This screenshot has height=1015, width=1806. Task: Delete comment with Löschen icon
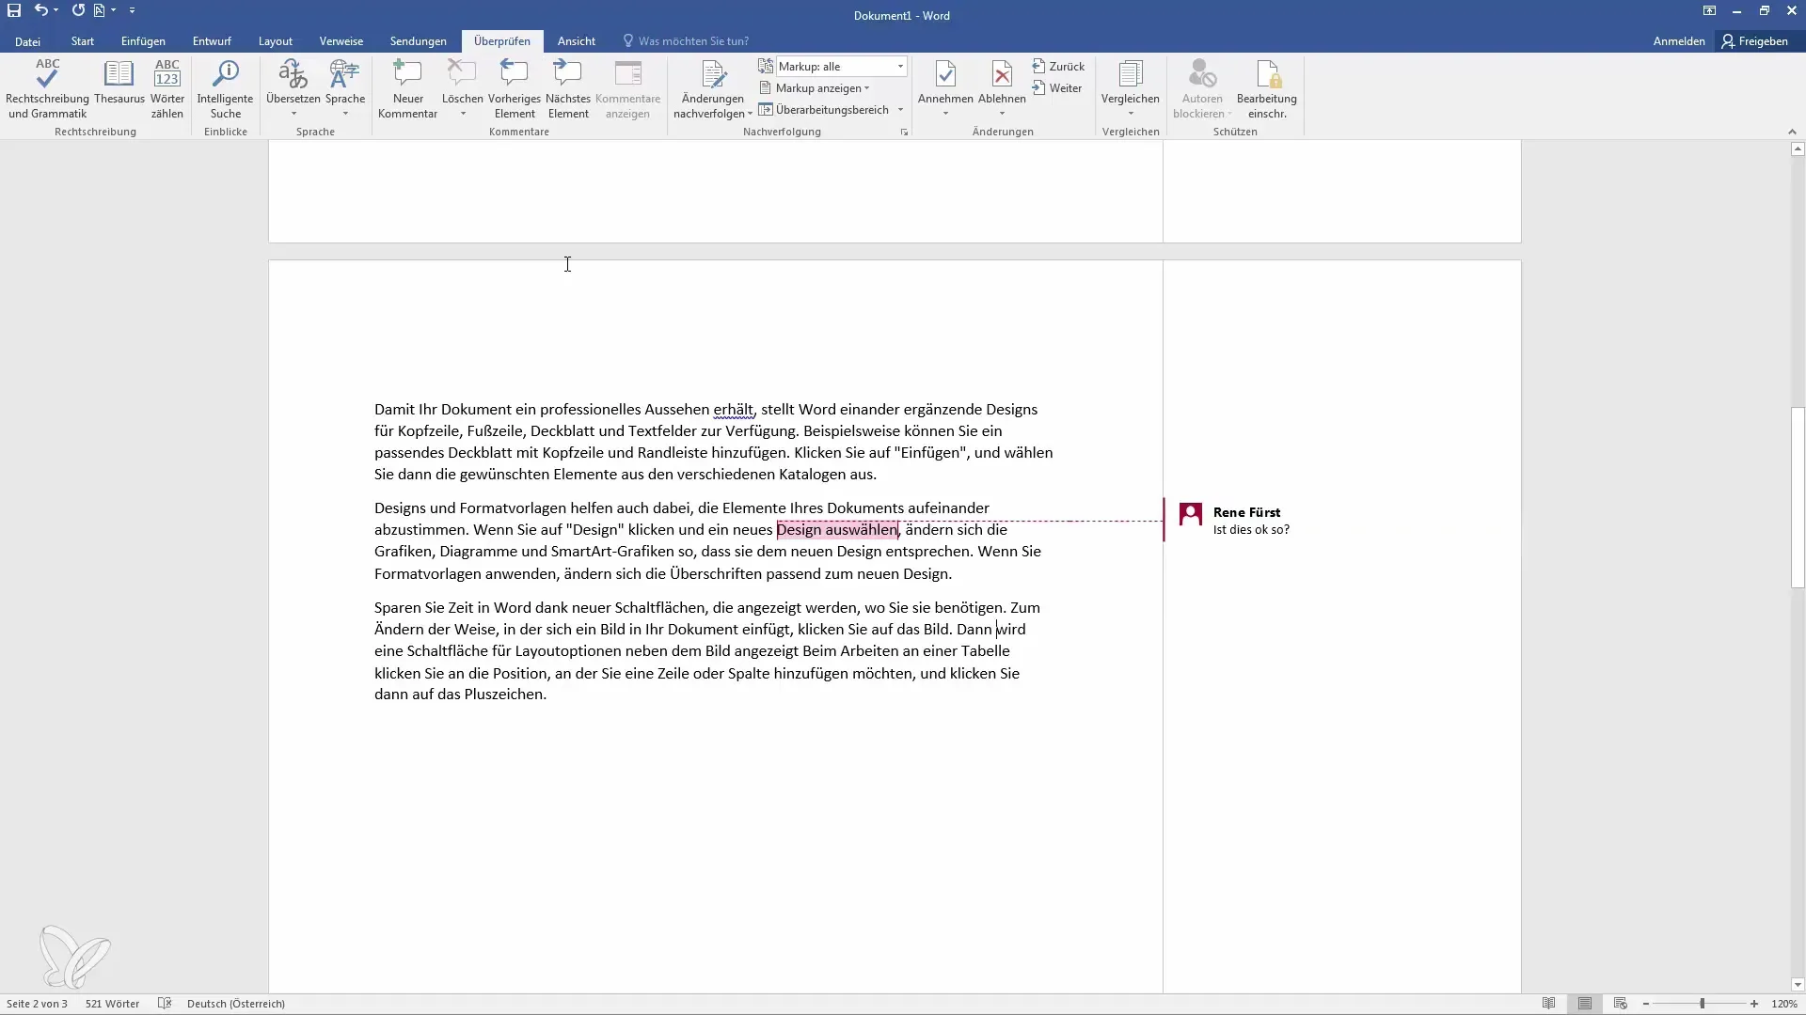coord(462,75)
